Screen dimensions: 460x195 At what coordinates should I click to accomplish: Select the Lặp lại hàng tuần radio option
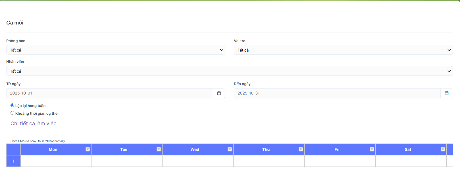tap(13, 105)
